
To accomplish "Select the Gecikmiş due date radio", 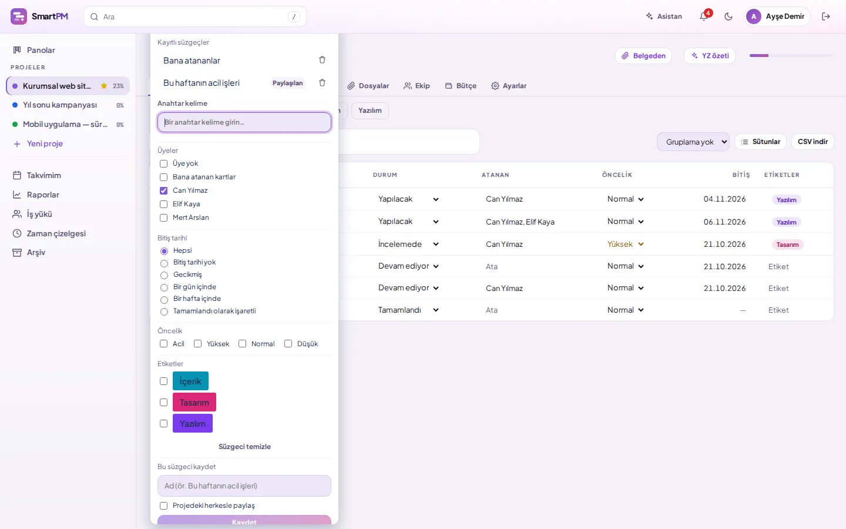I will [x=164, y=275].
